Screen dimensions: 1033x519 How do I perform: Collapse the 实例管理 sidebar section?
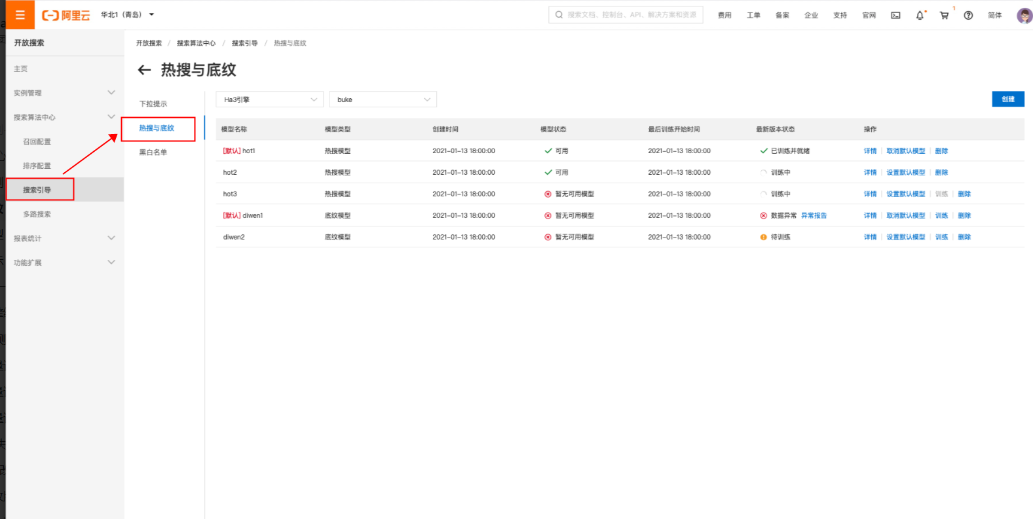click(111, 93)
